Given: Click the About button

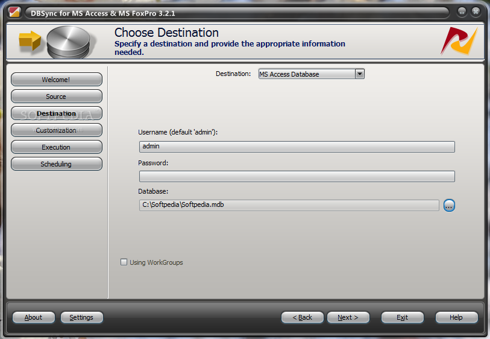Looking at the screenshot, I should 33,317.
